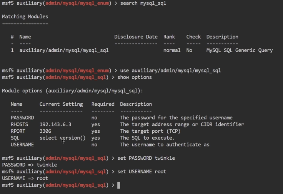Viewport: 283px width, 194px height.
Task: Click the block cursor at the final prompt
Action: point(119,185)
